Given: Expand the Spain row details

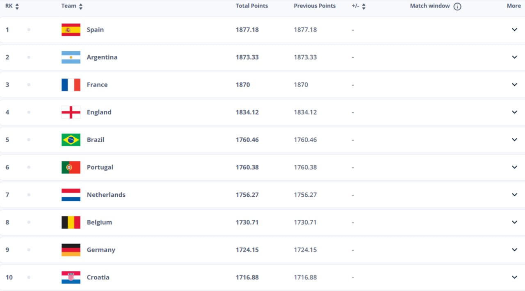Looking at the screenshot, I should [x=514, y=30].
